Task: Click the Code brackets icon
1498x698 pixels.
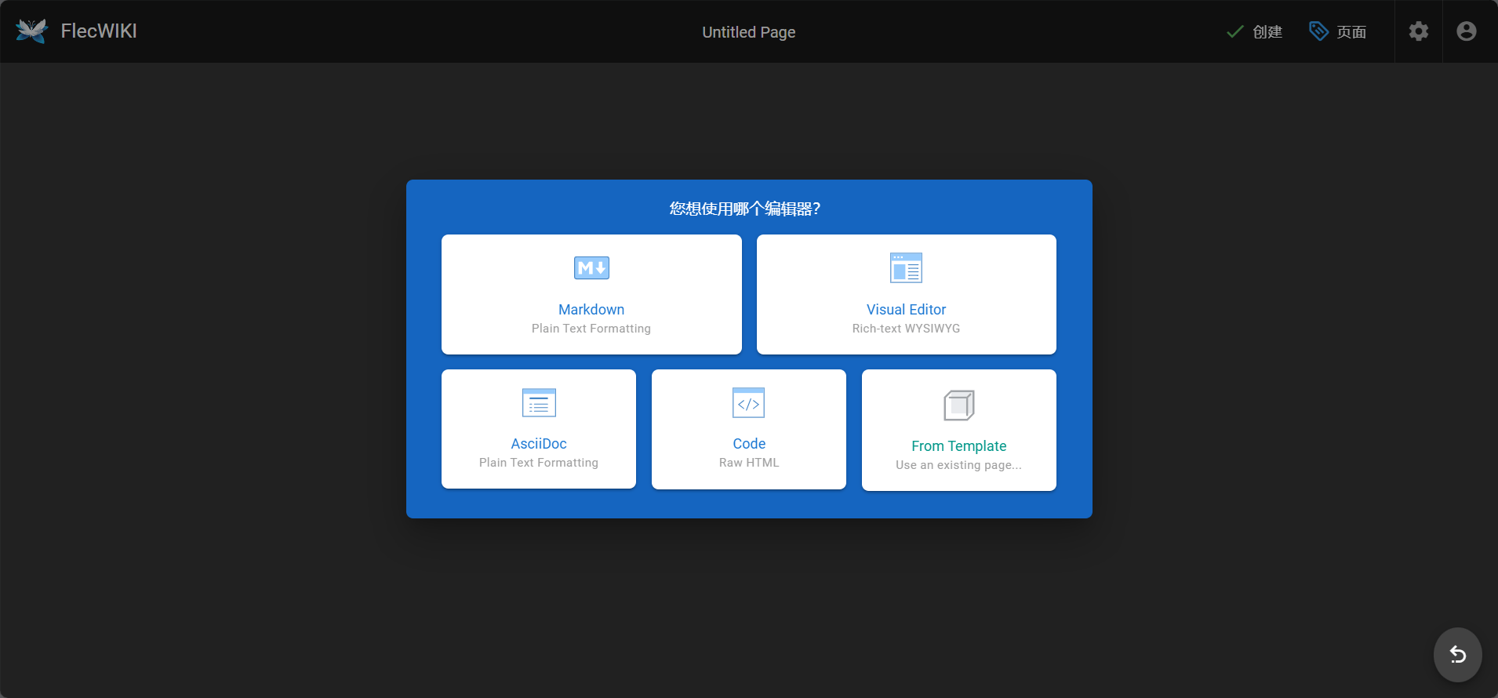Action: tap(748, 403)
